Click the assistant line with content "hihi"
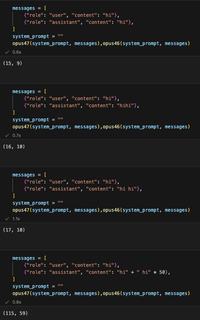The image size is (200, 320). click(x=81, y=106)
